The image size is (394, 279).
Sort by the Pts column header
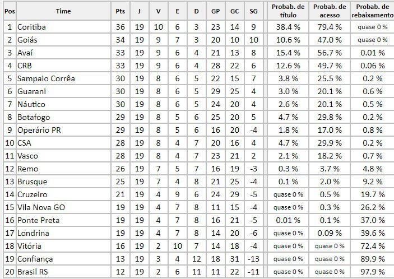(x=120, y=11)
